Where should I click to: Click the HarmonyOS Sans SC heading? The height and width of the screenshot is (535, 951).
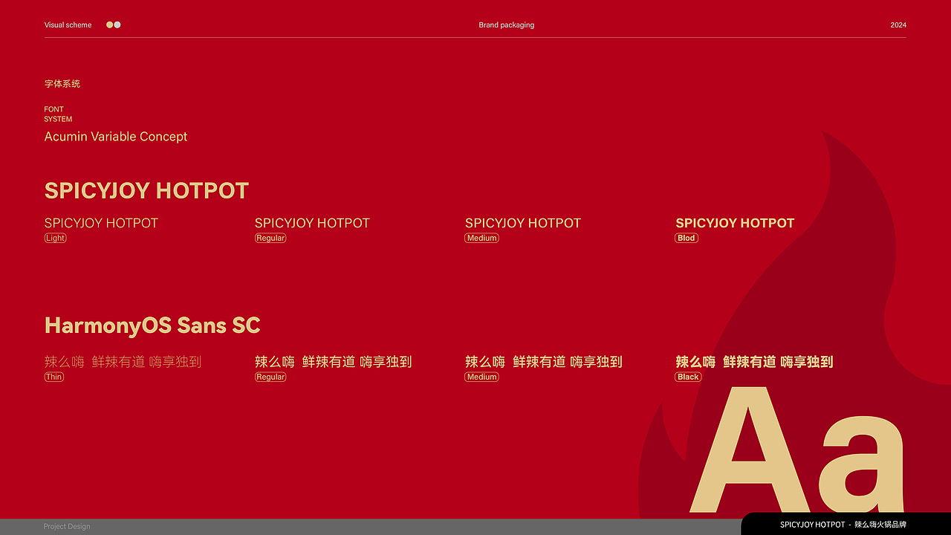(152, 325)
